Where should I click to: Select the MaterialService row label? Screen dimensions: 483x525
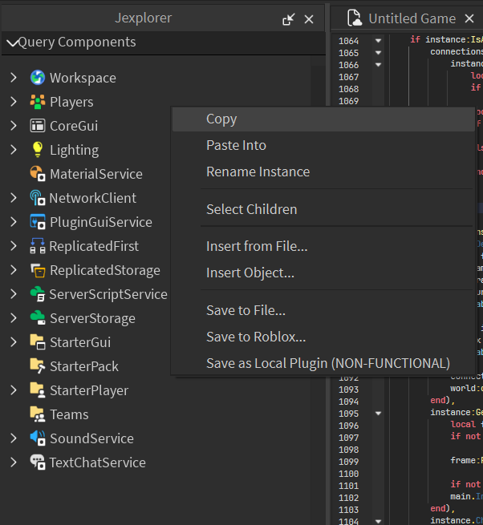coord(96,174)
